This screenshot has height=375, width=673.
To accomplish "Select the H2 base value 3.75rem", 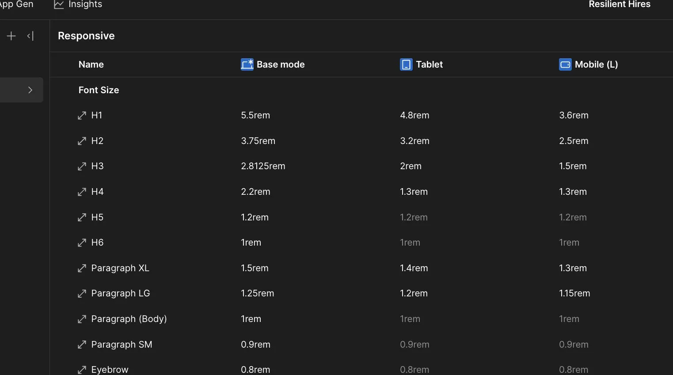I will pos(258,141).
